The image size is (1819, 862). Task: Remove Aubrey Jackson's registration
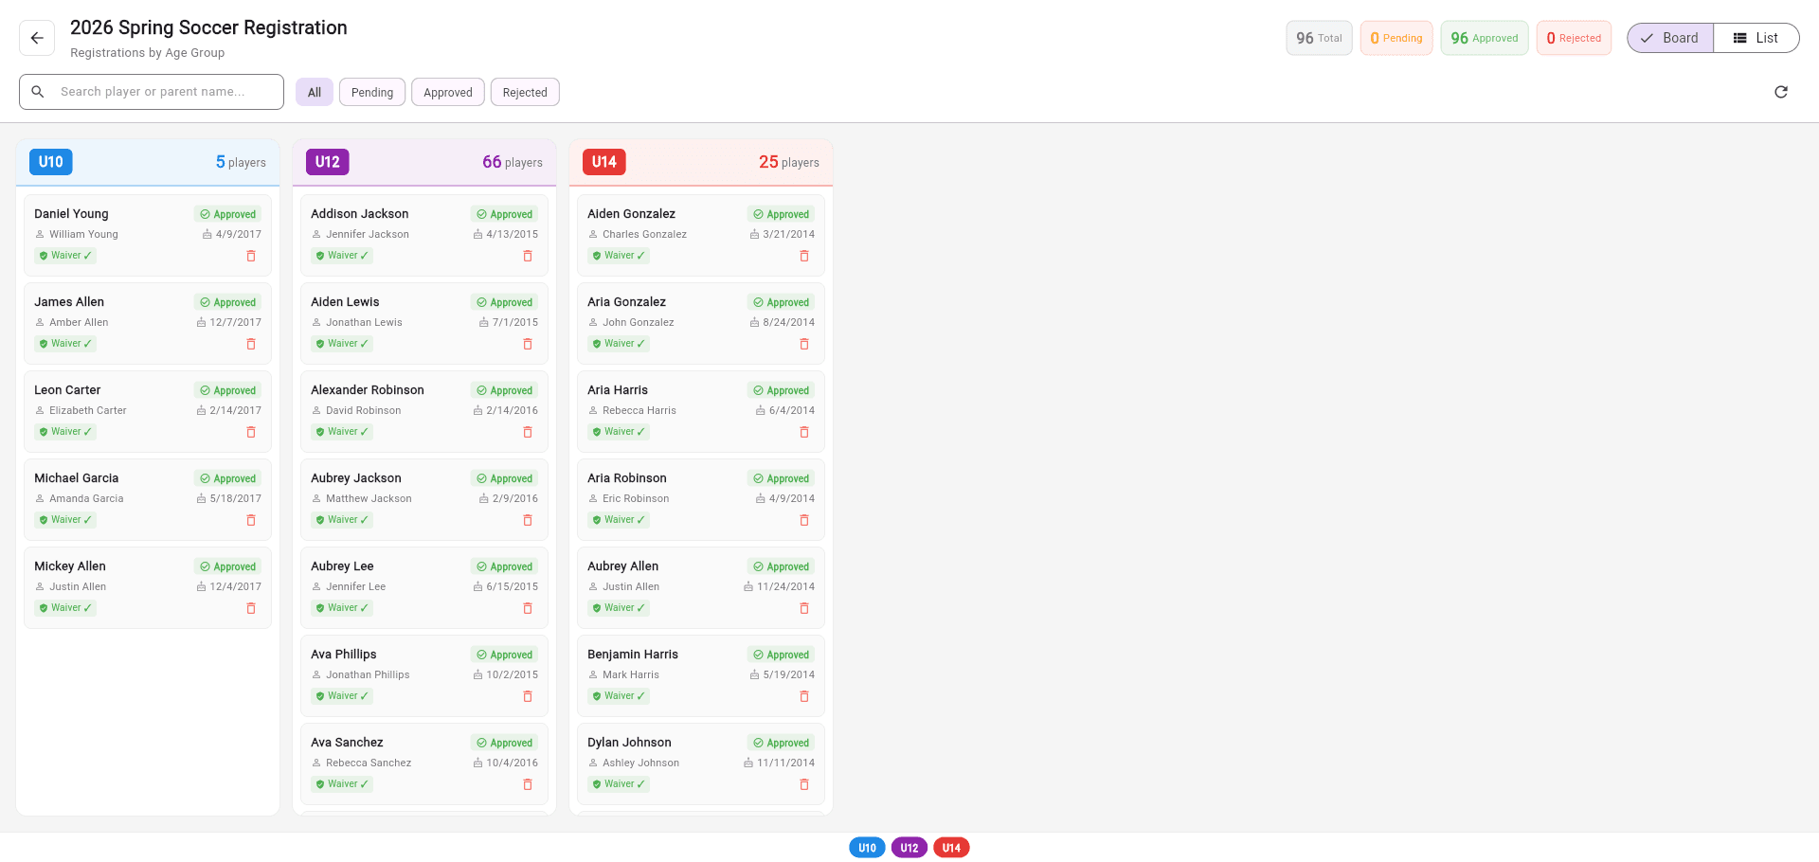(528, 520)
